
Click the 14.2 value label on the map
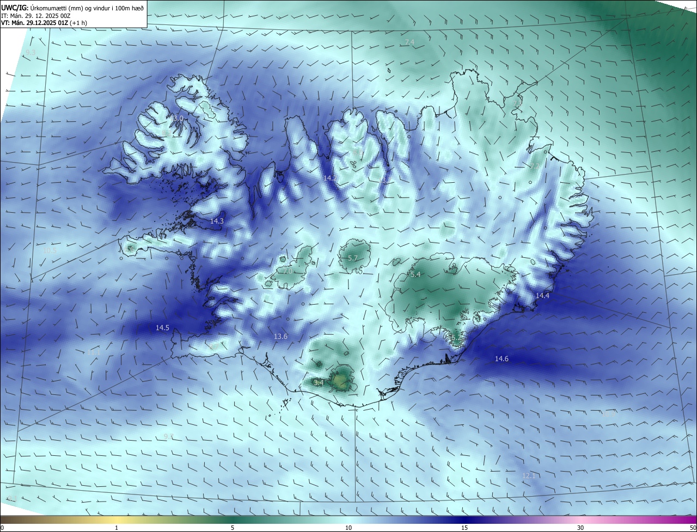pyautogui.click(x=330, y=178)
